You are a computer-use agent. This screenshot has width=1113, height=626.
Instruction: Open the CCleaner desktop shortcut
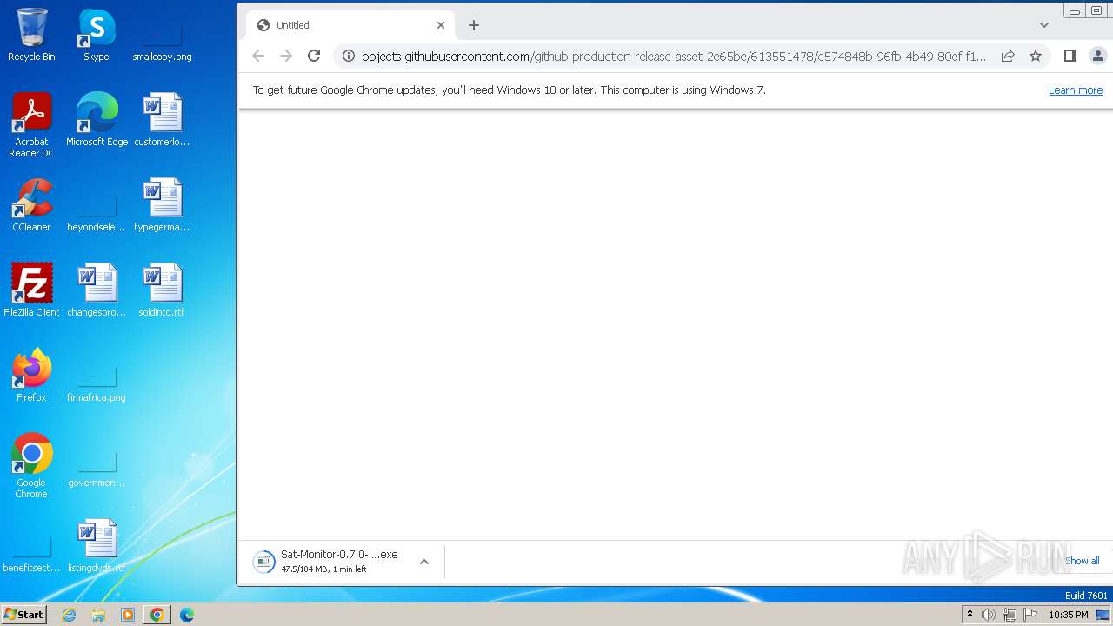[x=31, y=205]
